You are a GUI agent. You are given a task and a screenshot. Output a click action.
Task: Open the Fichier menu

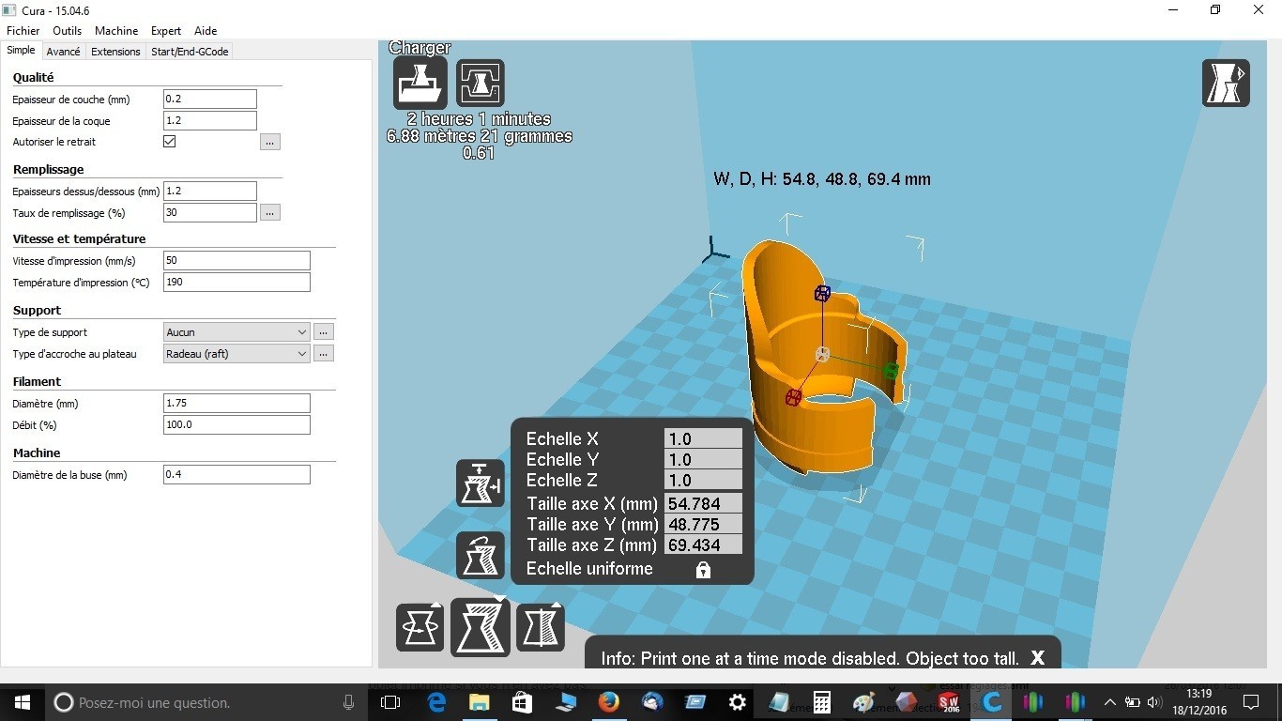pos(23,31)
